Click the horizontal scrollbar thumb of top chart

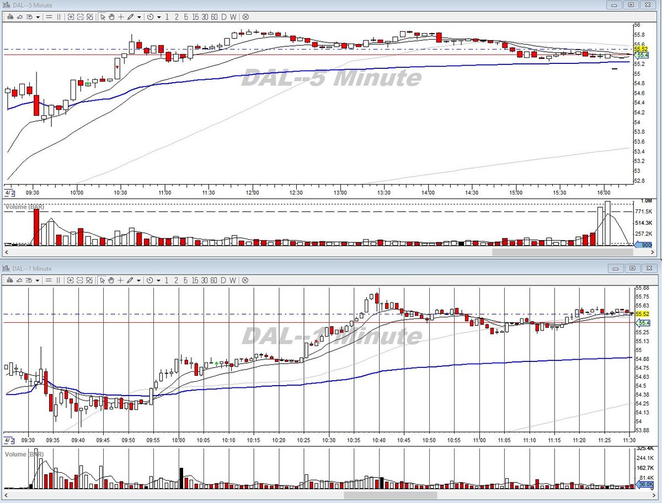pos(562,252)
